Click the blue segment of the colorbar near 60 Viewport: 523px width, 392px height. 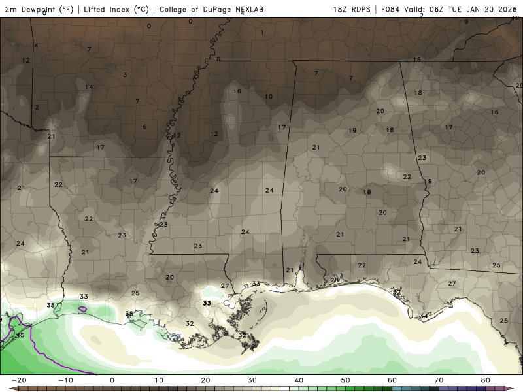coord(397,389)
